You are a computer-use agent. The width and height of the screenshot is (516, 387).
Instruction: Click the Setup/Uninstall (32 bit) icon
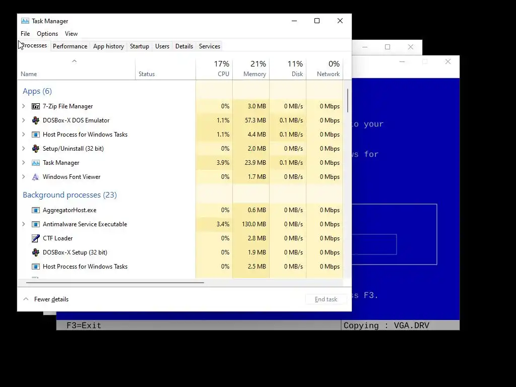click(x=36, y=149)
